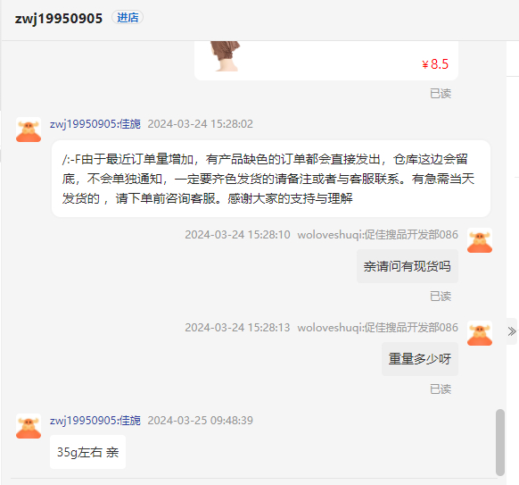Click the long order notice message bubble
This screenshot has width=519, height=485.
tap(271, 179)
